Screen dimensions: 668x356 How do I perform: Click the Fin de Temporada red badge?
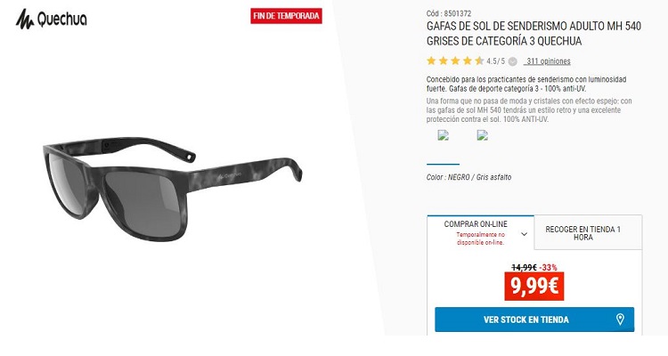click(286, 16)
